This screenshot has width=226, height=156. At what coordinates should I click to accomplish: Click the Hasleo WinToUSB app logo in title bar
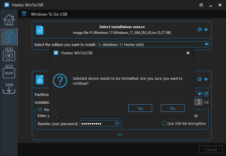coord(7,5)
